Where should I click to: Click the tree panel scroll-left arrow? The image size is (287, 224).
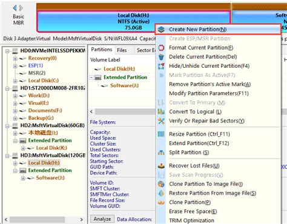tap(6, 220)
